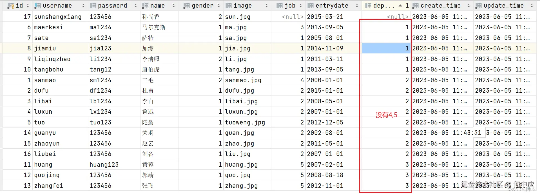The image size is (540, 194).
Task: Click the column icon beside username header
Action: (37, 6)
